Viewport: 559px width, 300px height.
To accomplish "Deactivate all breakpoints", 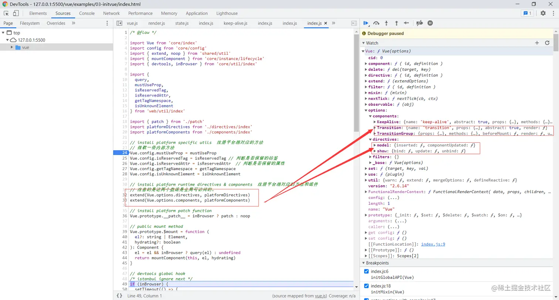I will click(x=419, y=23).
